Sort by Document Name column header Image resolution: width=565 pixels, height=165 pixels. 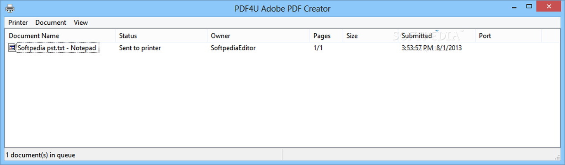(x=60, y=36)
